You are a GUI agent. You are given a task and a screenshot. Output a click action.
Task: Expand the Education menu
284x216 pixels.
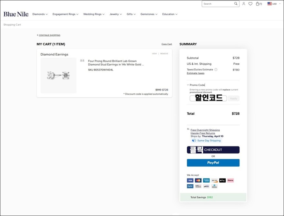point(170,14)
